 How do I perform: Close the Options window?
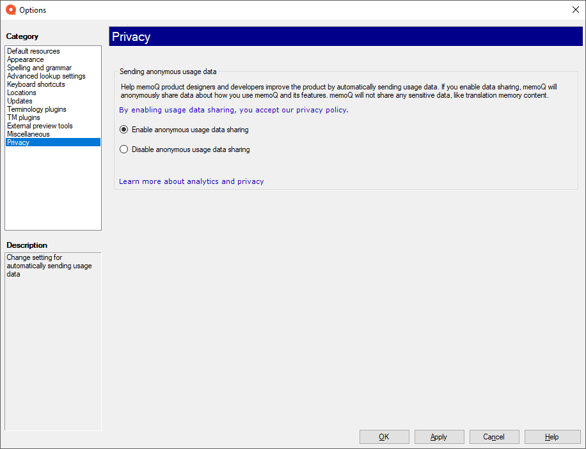pyautogui.click(x=576, y=10)
